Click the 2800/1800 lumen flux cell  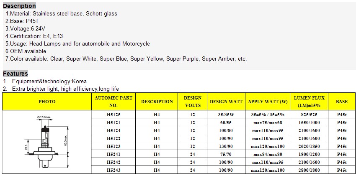tap(309, 170)
